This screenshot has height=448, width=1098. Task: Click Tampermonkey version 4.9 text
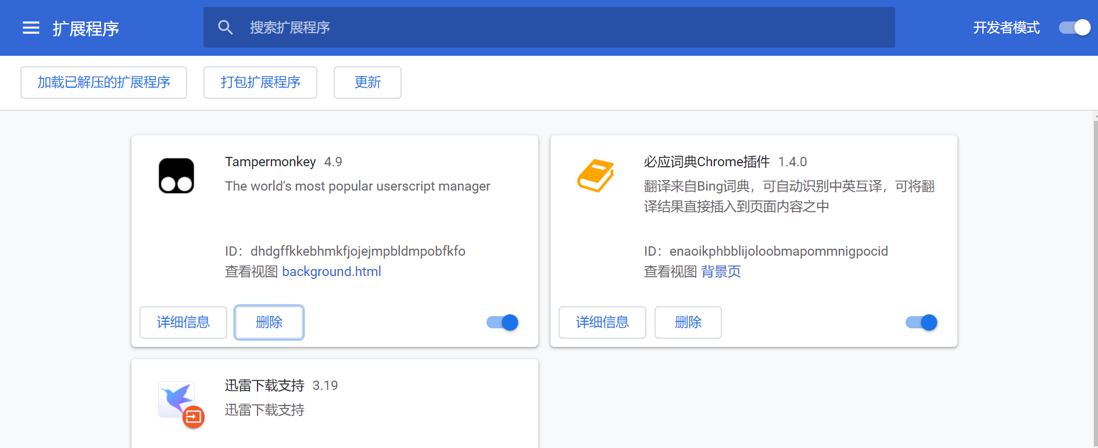click(x=333, y=162)
